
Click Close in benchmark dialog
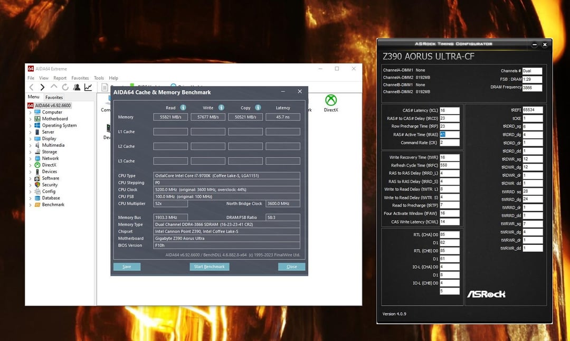(291, 267)
